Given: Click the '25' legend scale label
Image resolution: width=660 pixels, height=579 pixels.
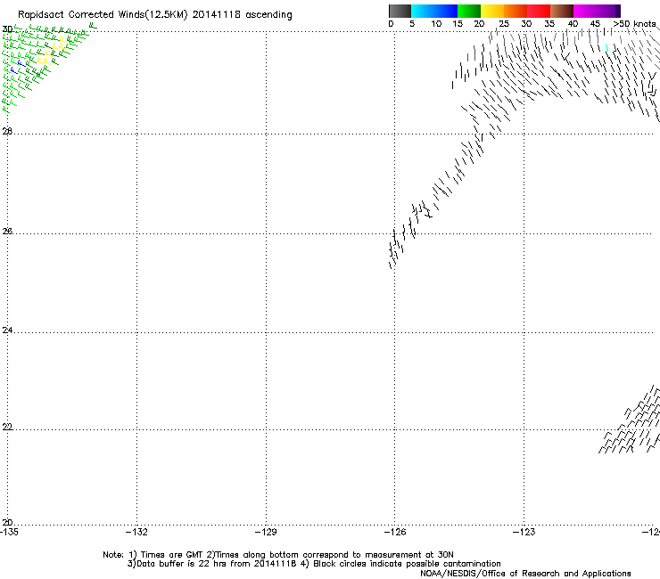Looking at the screenshot, I should pos(503,24).
